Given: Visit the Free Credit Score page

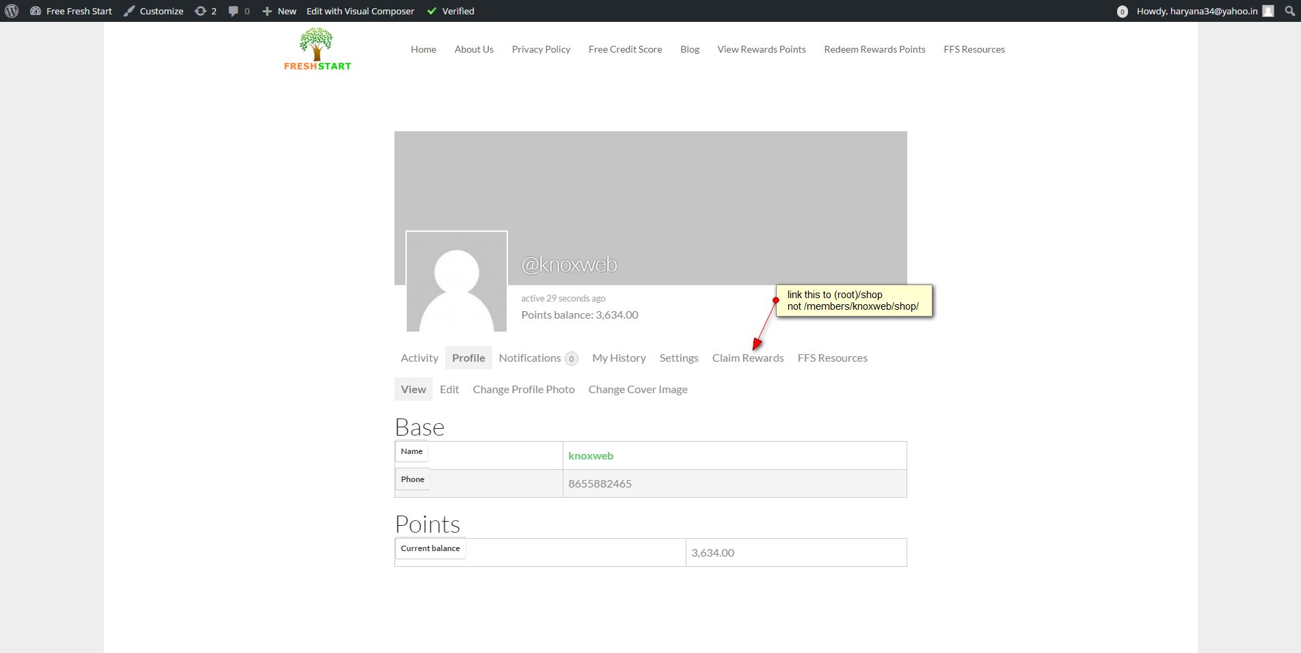Looking at the screenshot, I should (625, 49).
